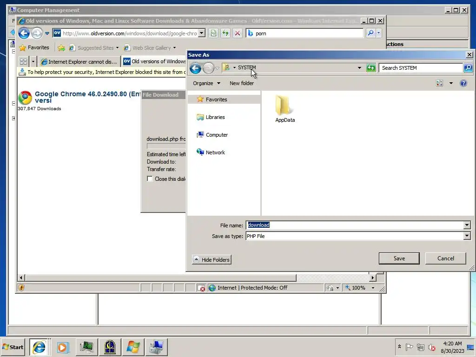Click the network tray icon
The image size is (476, 357).
420,347
